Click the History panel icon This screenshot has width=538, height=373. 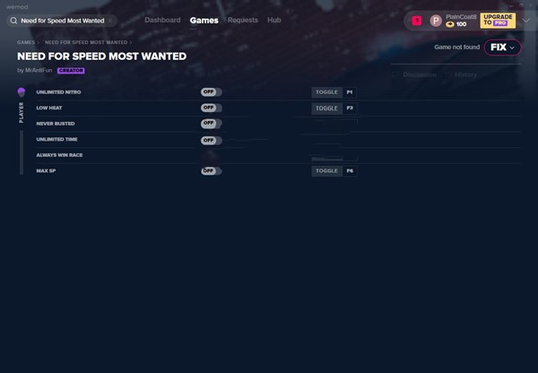[448, 75]
